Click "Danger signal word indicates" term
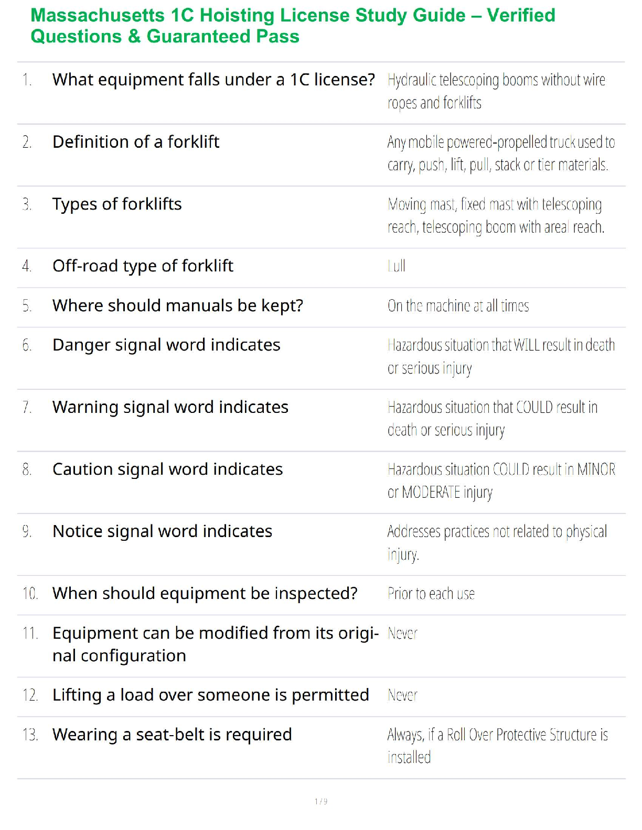 (x=166, y=345)
